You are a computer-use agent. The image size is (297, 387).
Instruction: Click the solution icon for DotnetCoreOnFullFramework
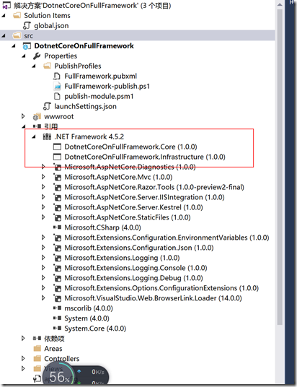pos(6,5)
